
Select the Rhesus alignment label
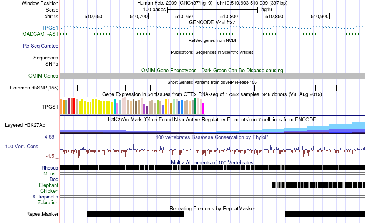click(x=50, y=168)
